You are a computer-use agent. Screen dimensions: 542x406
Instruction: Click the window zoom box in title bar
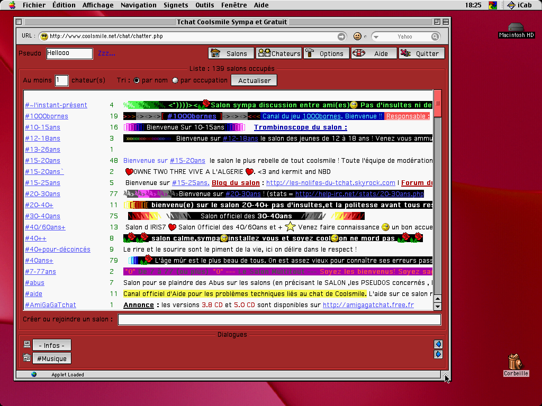[437, 22]
